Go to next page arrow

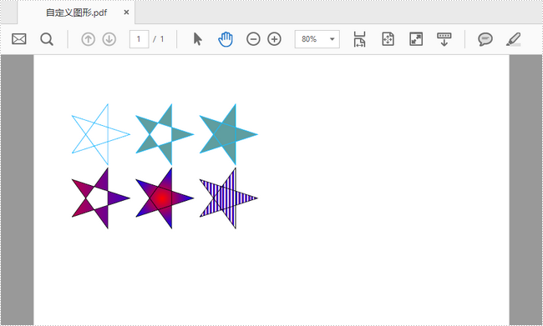click(109, 39)
